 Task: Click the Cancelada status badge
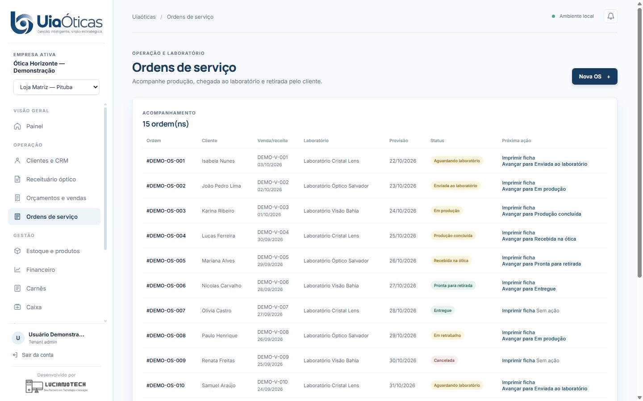[x=444, y=360]
